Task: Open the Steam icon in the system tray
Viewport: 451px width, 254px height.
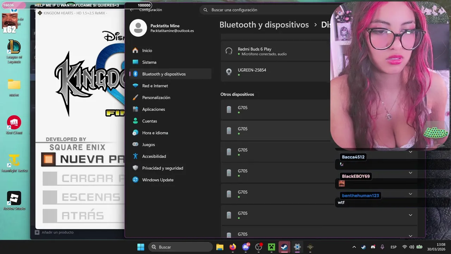Action: [364, 247]
